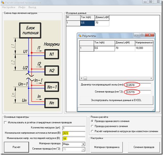Click the Nn load box in diagram
The height and width of the screenshot is (155, 163).
pos(52,103)
